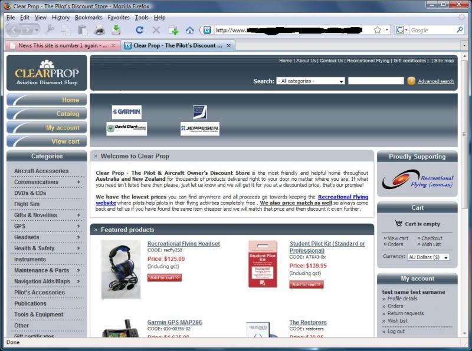Expand the Communications category arrow

(x=78, y=182)
